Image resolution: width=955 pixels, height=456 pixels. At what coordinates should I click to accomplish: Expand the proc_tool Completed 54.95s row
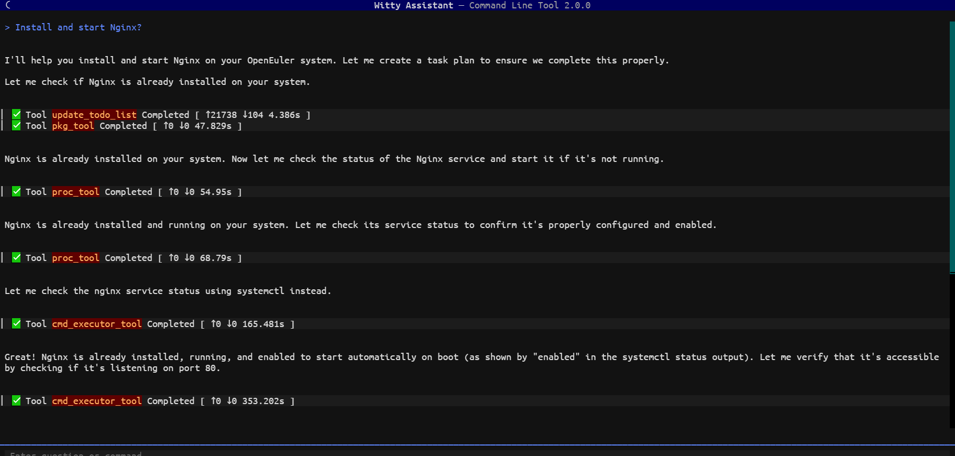click(x=476, y=192)
